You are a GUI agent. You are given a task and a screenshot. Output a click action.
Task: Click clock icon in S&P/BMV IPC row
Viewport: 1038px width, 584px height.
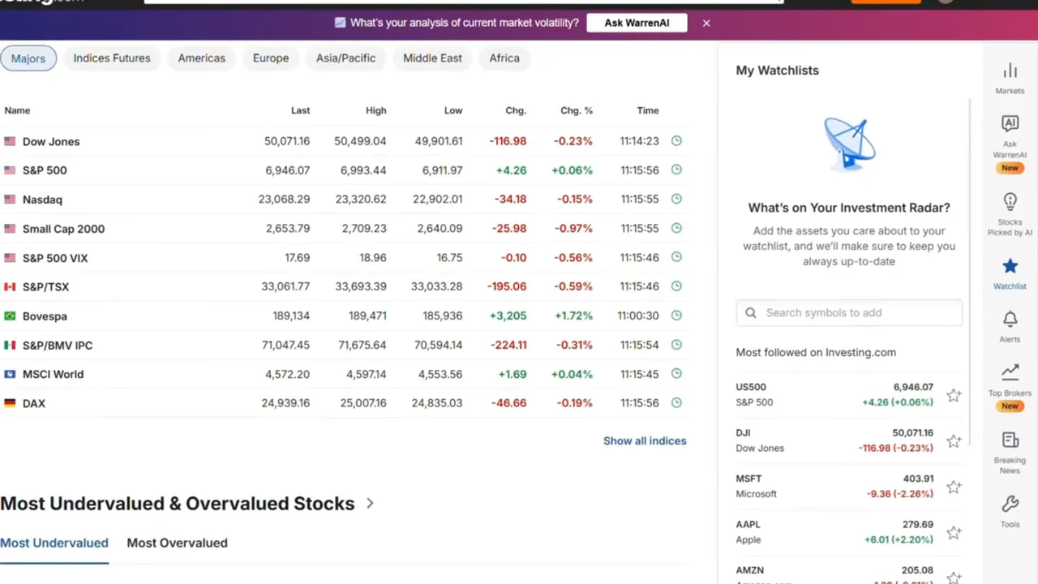pyautogui.click(x=676, y=345)
